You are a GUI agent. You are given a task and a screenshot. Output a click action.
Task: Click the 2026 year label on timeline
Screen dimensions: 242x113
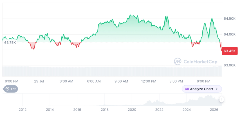pyautogui.click(x=214, y=110)
